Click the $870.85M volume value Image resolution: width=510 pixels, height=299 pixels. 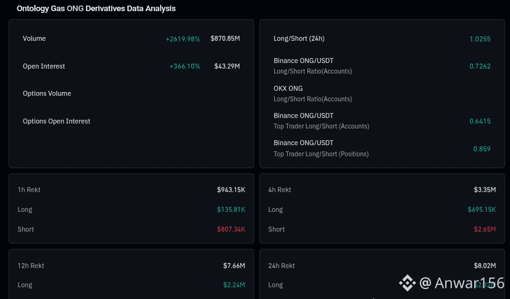click(225, 38)
